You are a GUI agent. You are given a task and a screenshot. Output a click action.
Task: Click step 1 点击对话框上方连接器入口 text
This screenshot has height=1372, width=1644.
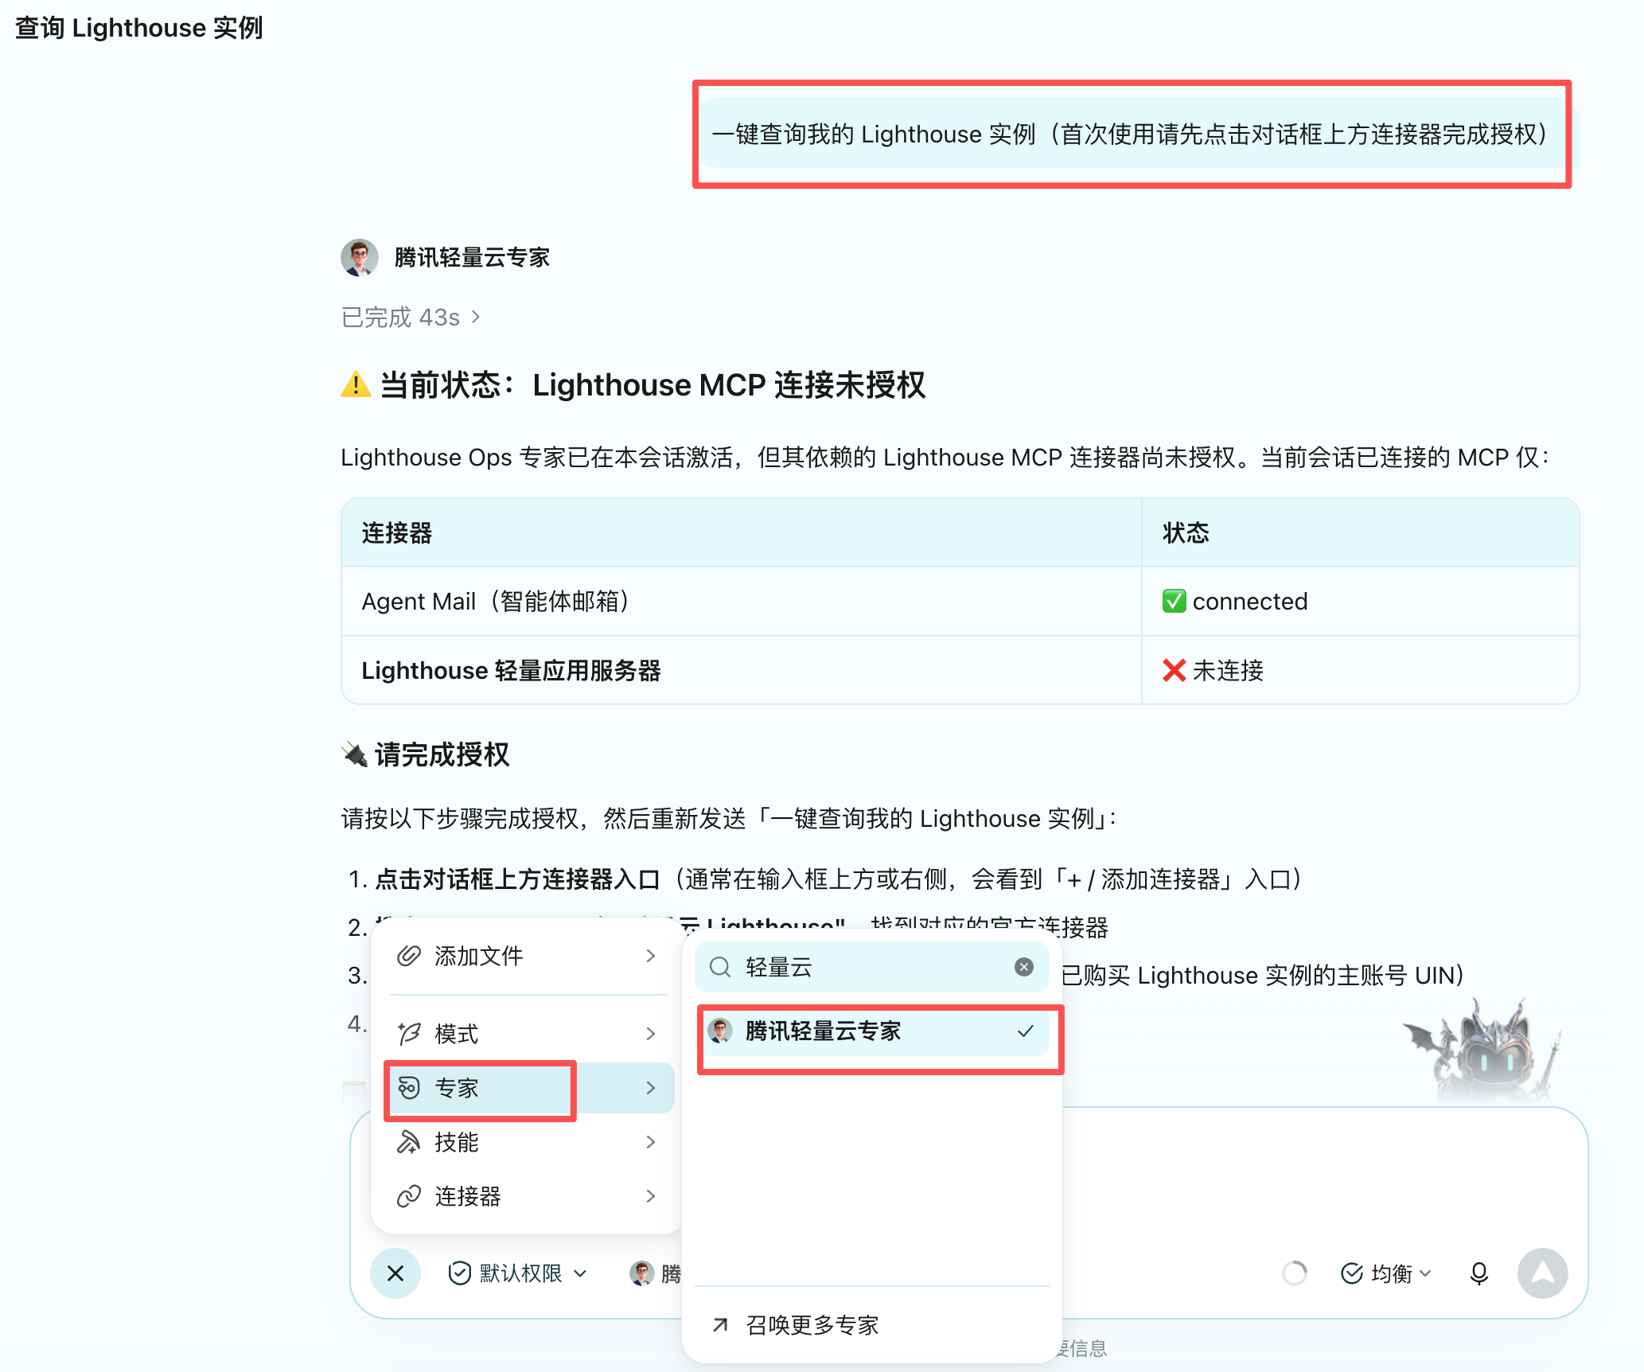pos(517,879)
